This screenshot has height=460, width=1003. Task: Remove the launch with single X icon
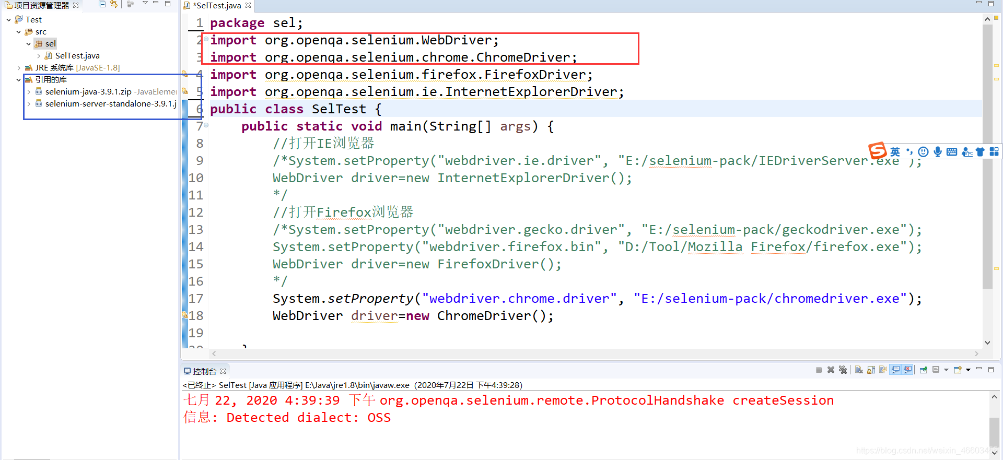[831, 370]
